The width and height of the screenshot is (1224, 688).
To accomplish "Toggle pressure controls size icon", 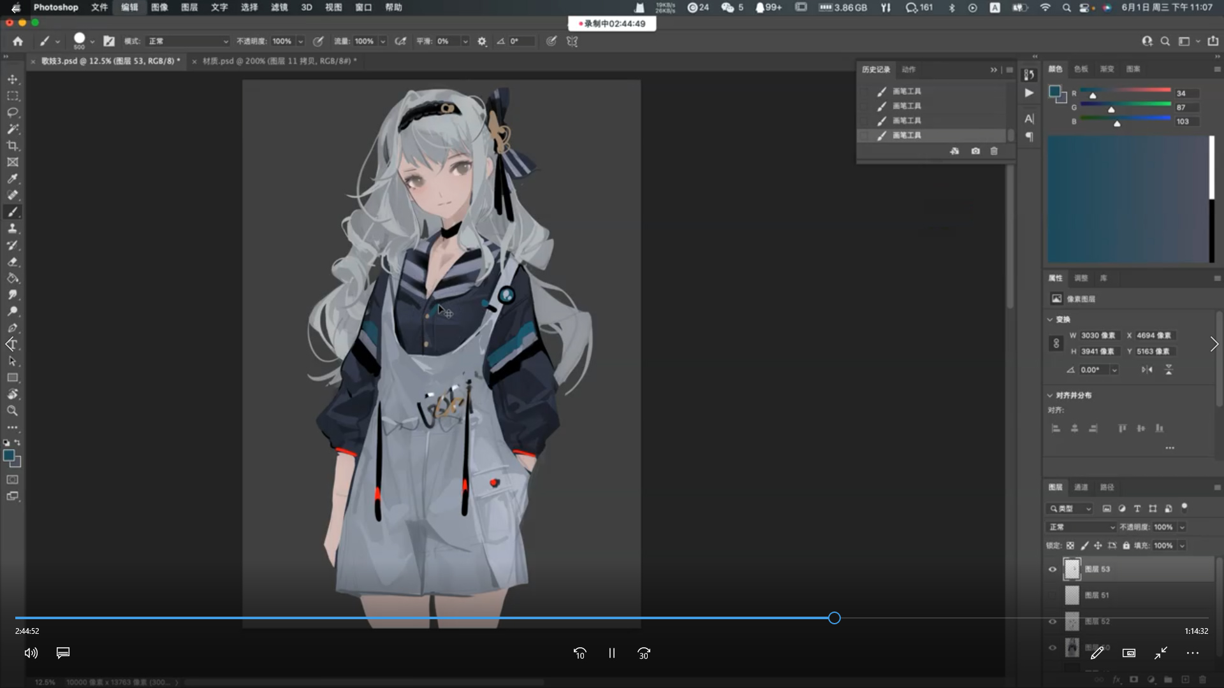I will [x=551, y=41].
